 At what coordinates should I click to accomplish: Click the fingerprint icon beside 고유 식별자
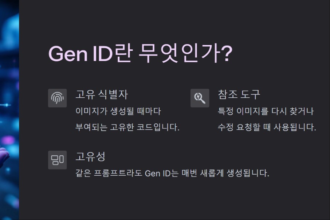pyautogui.click(x=57, y=98)
